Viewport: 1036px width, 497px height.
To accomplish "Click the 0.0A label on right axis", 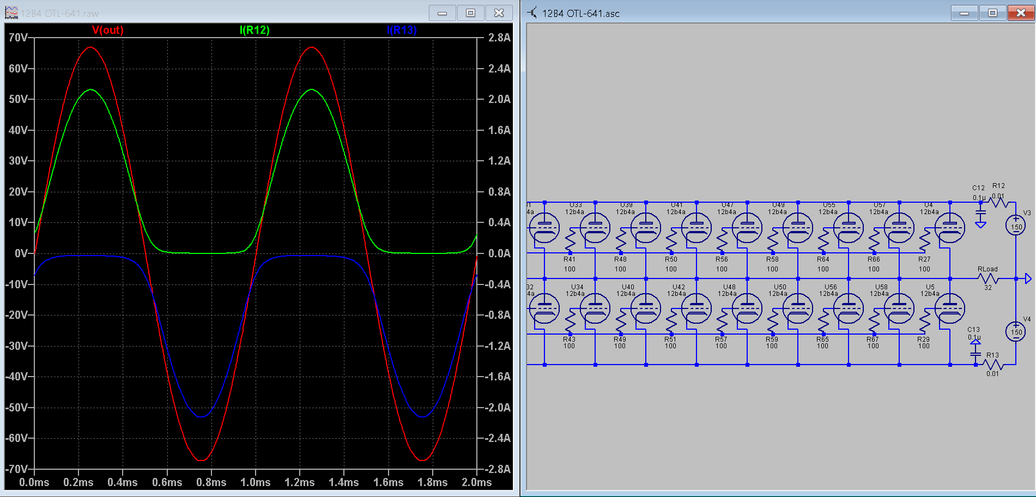I will pyautogui.click(x=499, y=253).
